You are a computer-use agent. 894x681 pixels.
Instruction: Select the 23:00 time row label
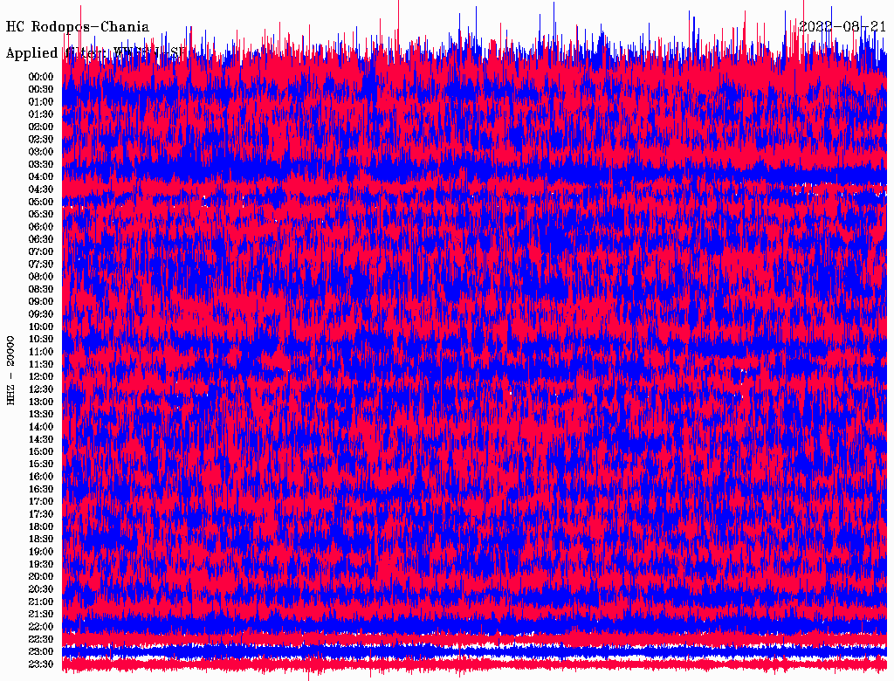pos(41,652)
